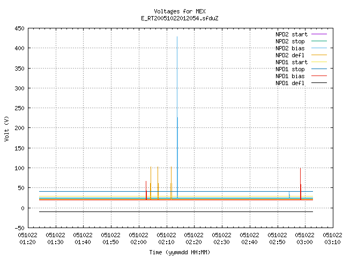The image size is (343, 257).
Task: Click the 'NPD1 start' legend label
Action: 292,62
